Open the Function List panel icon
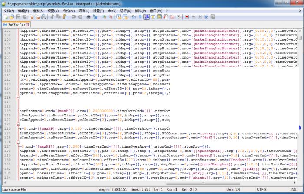304x194 pixels. coord(165,17)
